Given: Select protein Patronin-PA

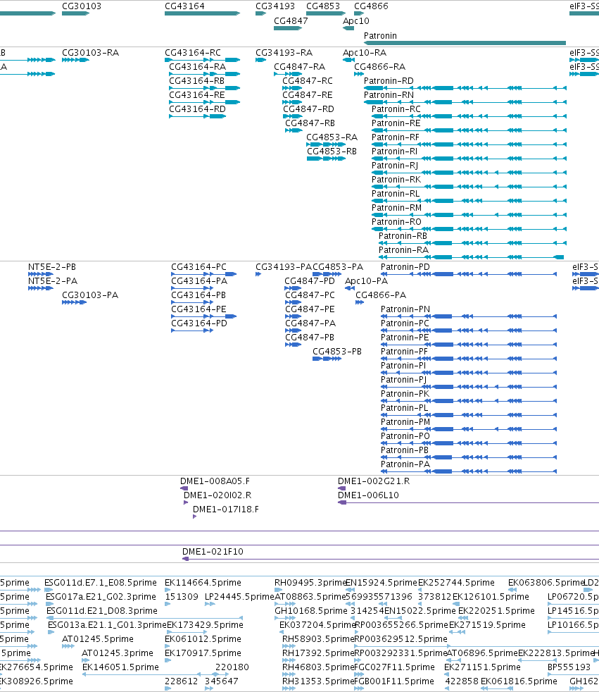Looking at the screenshot, I should [405, 464].
